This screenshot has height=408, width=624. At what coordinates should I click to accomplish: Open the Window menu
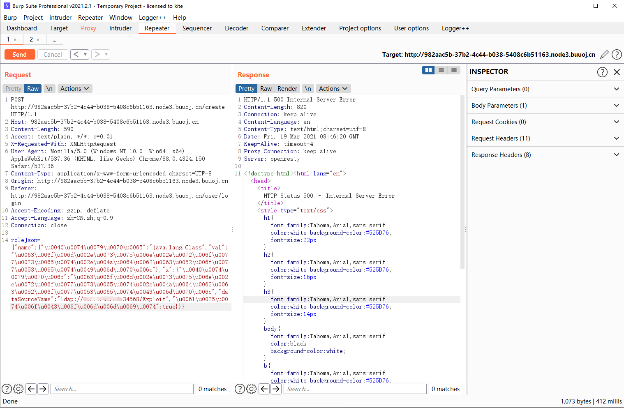(x=121, y=18)
